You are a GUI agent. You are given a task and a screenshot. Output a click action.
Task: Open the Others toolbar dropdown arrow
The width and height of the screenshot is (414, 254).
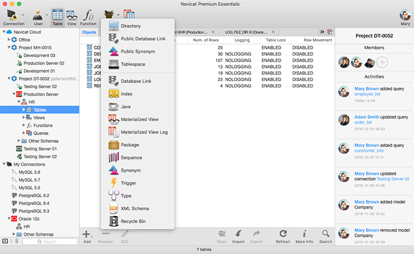click(x=118, y=15)
